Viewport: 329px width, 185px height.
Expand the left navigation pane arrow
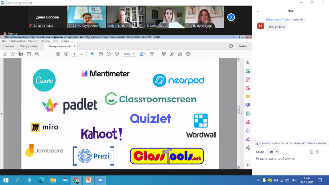coord(2,114)
